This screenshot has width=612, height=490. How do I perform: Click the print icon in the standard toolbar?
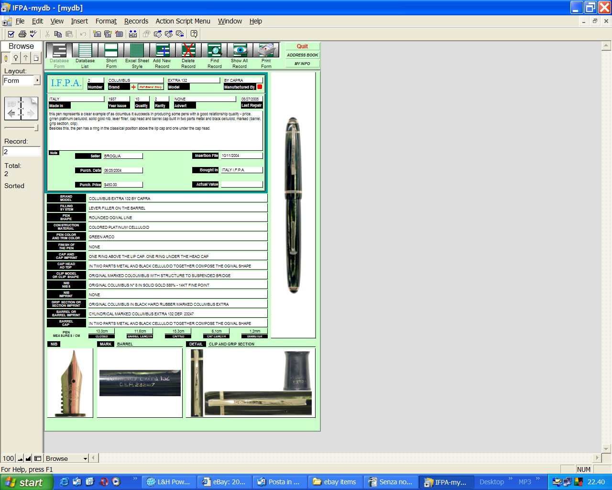click(22, 34)
